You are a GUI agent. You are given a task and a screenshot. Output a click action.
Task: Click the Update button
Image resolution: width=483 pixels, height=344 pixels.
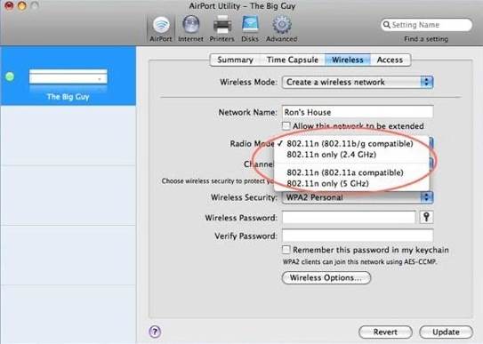tap(446, 332)
